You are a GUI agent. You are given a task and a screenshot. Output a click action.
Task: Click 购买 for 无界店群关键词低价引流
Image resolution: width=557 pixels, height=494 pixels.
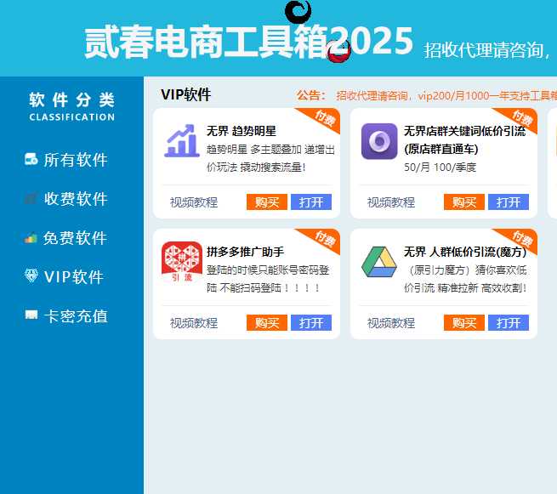click(464, 202)
